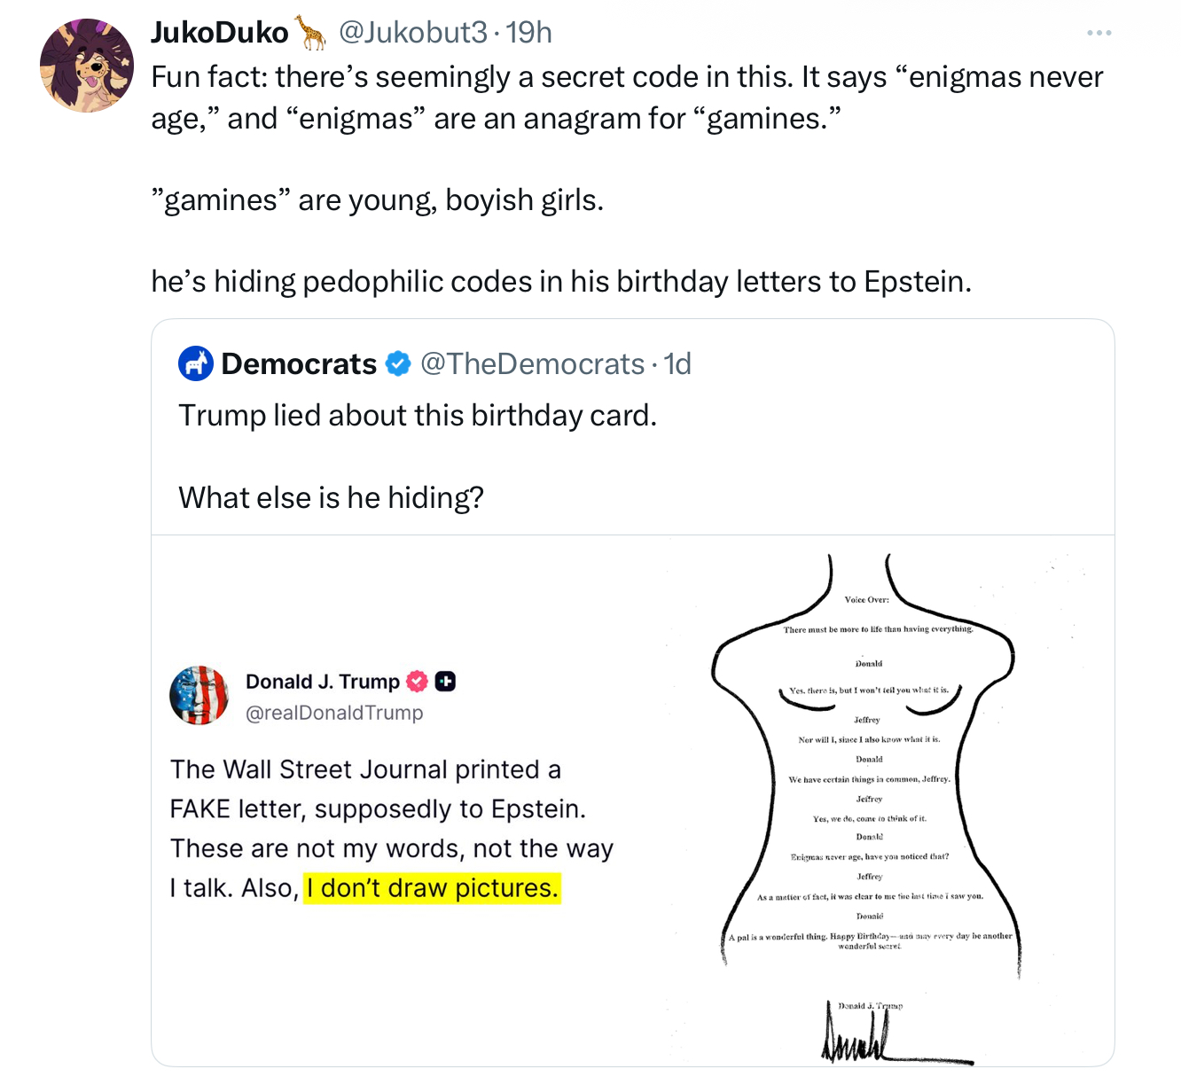The height and width of the screenshot is (1077, 1181).
Task: Open the more options menu on JukoDuko's tweet
Action: tap(1099, 32)
